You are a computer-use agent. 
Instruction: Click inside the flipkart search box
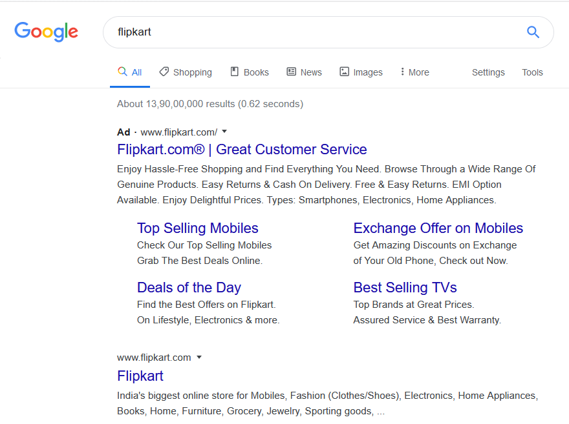click(310, 32)
